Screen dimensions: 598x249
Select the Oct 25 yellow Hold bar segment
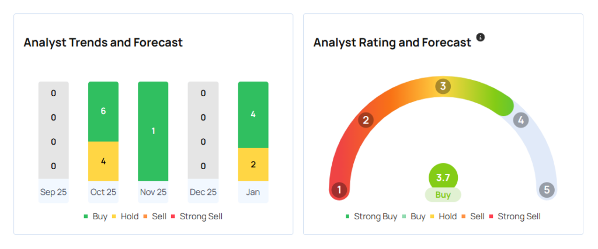pyautogui.click(x=103, y=161)
